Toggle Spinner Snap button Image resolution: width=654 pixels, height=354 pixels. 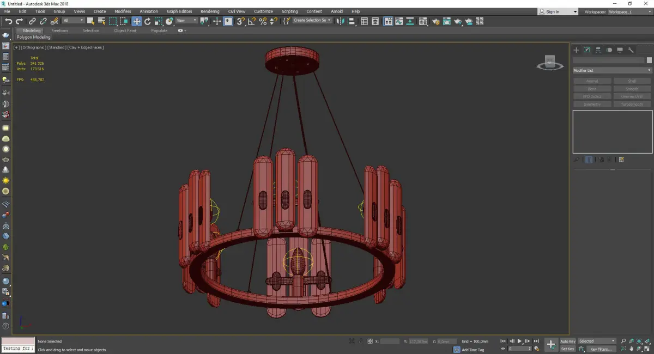[274, 21]
